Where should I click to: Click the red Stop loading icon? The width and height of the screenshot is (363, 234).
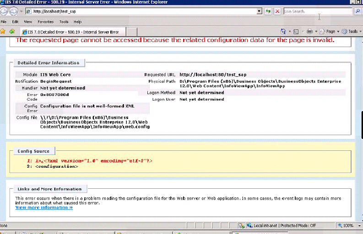pos(277,11)
